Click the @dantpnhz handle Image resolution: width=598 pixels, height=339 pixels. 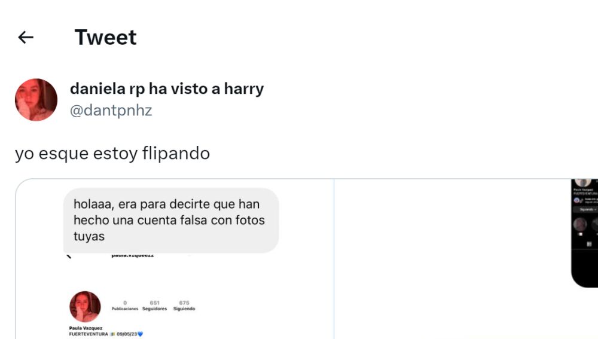[111, 111]
